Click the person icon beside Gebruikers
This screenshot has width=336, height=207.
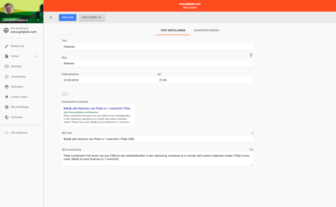(x=7, y=87)
